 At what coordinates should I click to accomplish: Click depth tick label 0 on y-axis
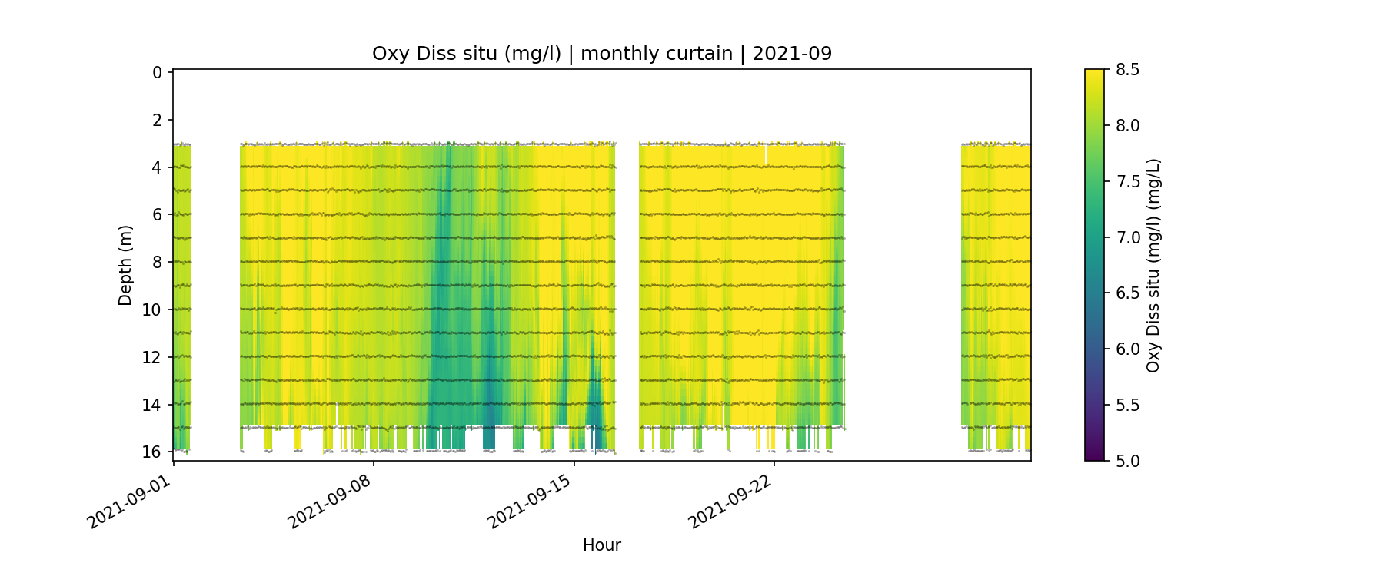[x=158, y=72]
